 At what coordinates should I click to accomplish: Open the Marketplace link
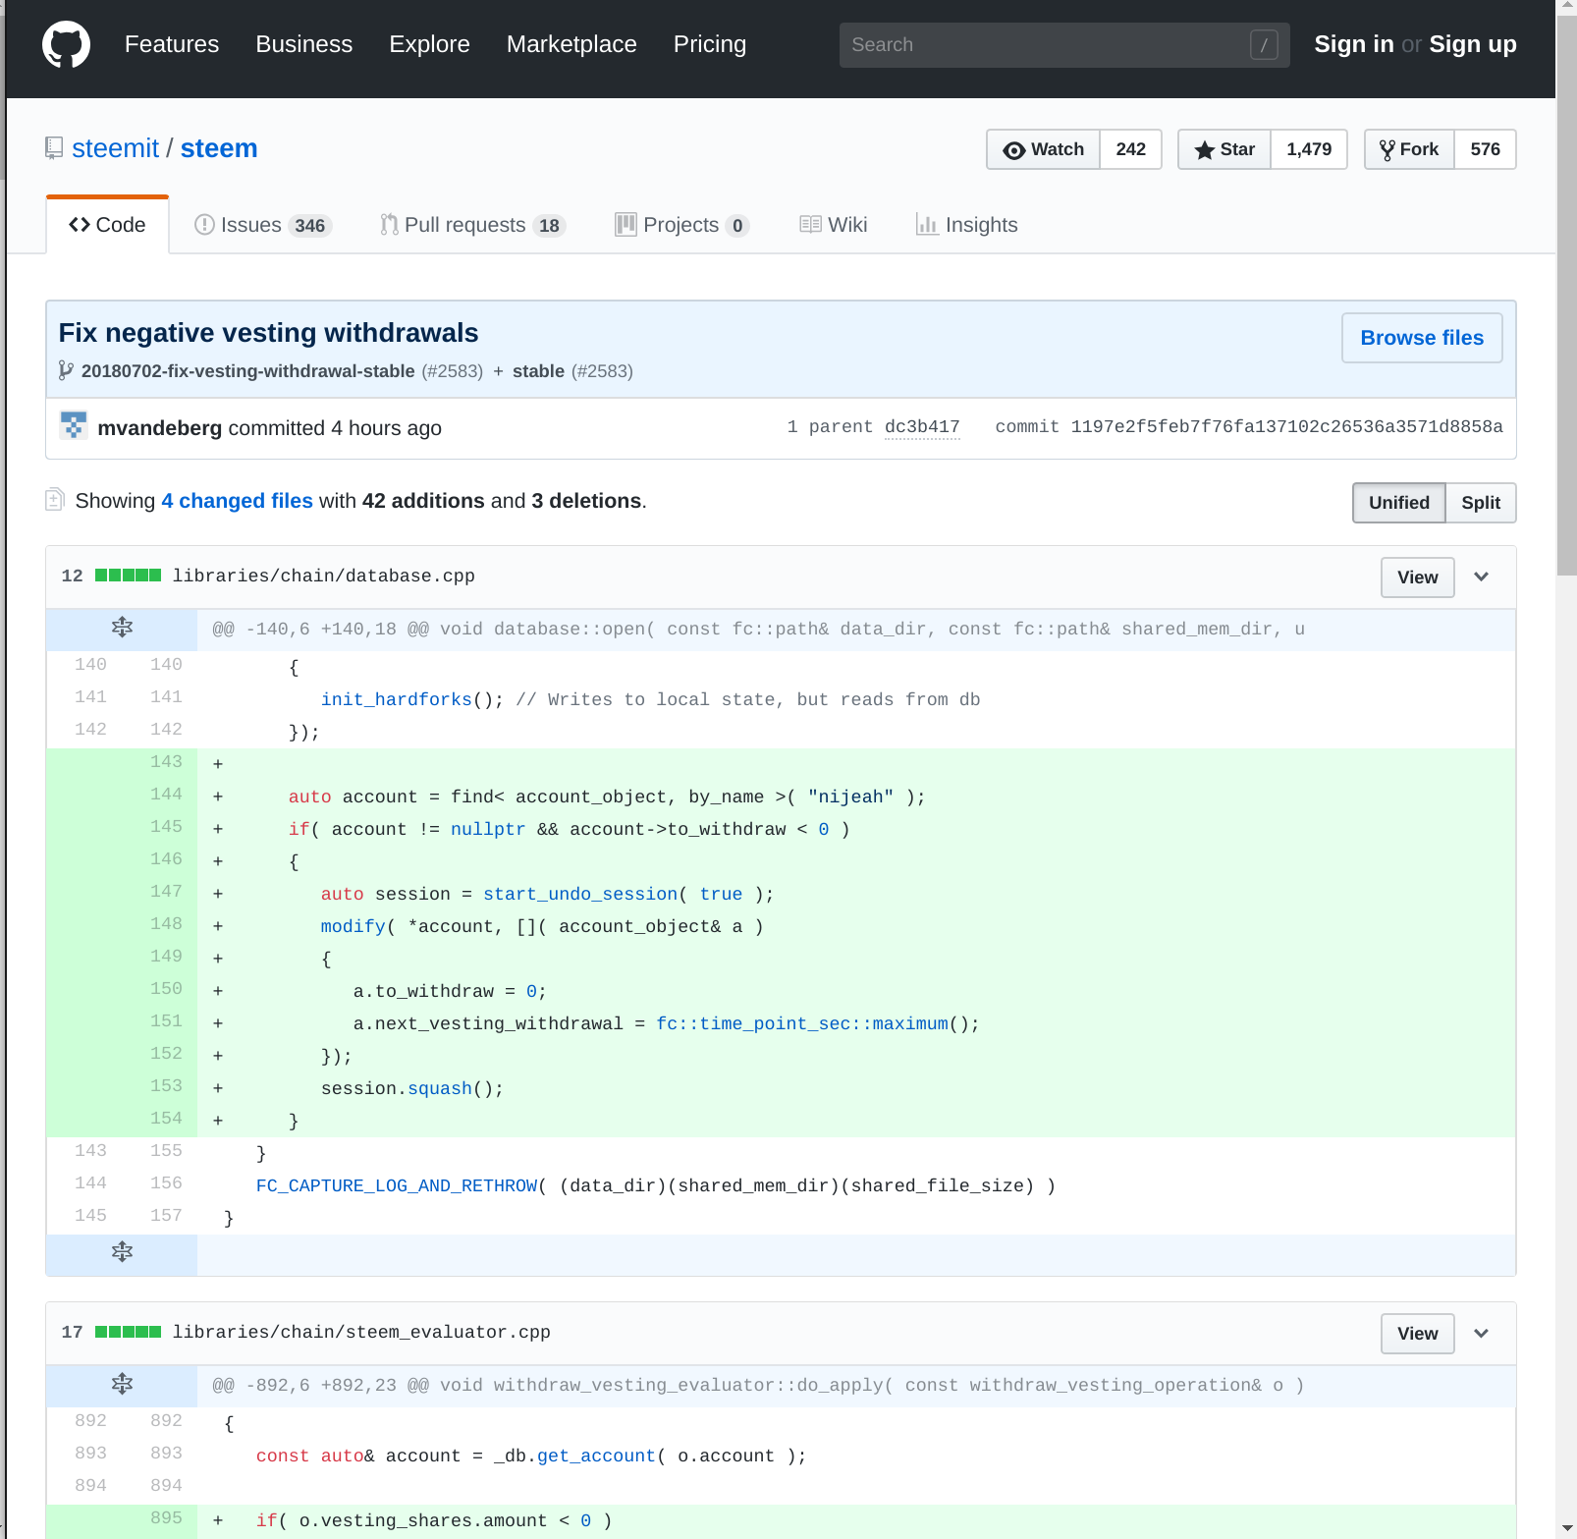pos(571,44)
